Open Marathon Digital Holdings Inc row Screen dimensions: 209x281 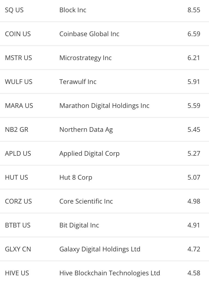(x=104, y=105)
